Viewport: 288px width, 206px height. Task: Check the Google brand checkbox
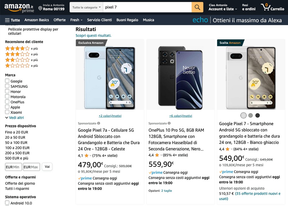7,81
